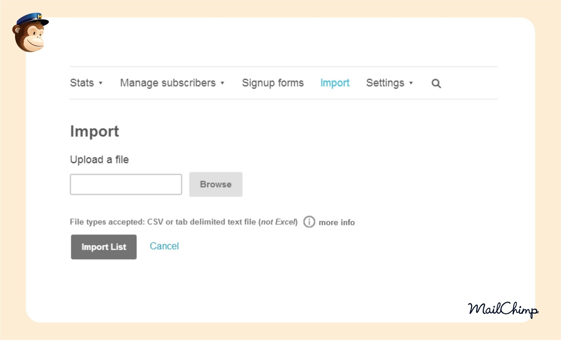This screenshot has height=340, width=561.
Task: Click the Upload a file label
Action: tap(99, 160)
